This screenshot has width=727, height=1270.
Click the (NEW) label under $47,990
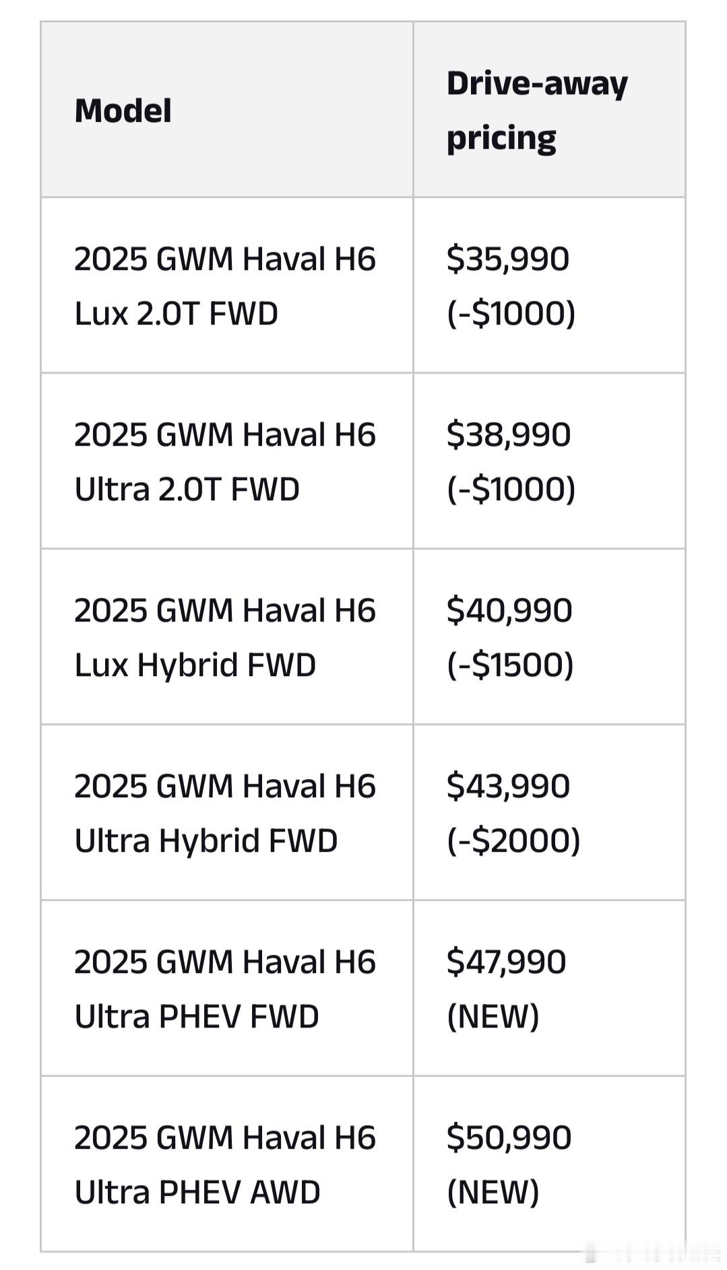[493, 1016]
